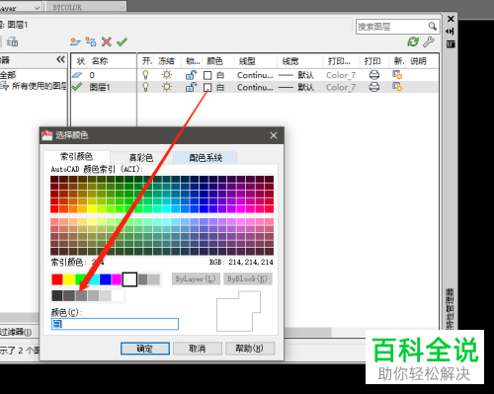The image size is (494, 394).
Task: Click new viewport freeze icon for 图层1
Action: [x=397, y=87]
